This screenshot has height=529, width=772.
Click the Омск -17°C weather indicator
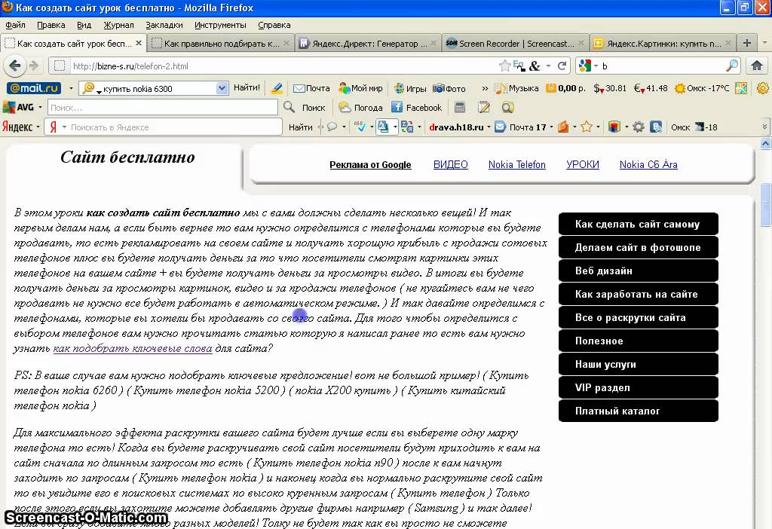coord(702,88)
